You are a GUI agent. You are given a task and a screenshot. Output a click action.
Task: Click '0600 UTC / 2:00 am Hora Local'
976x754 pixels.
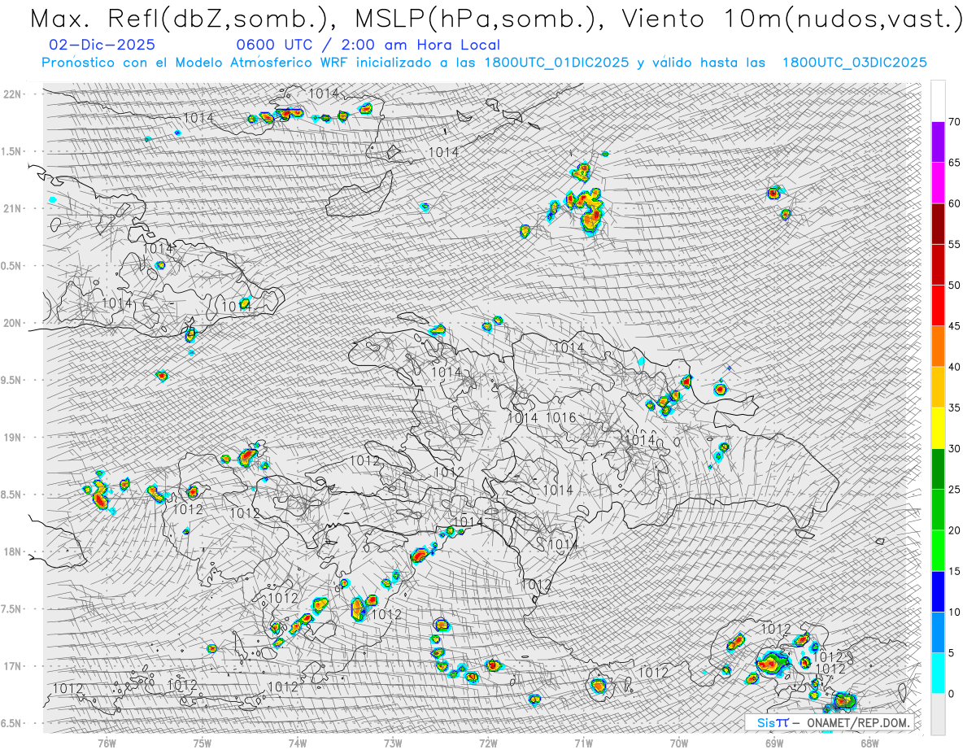tap(368, 46)
